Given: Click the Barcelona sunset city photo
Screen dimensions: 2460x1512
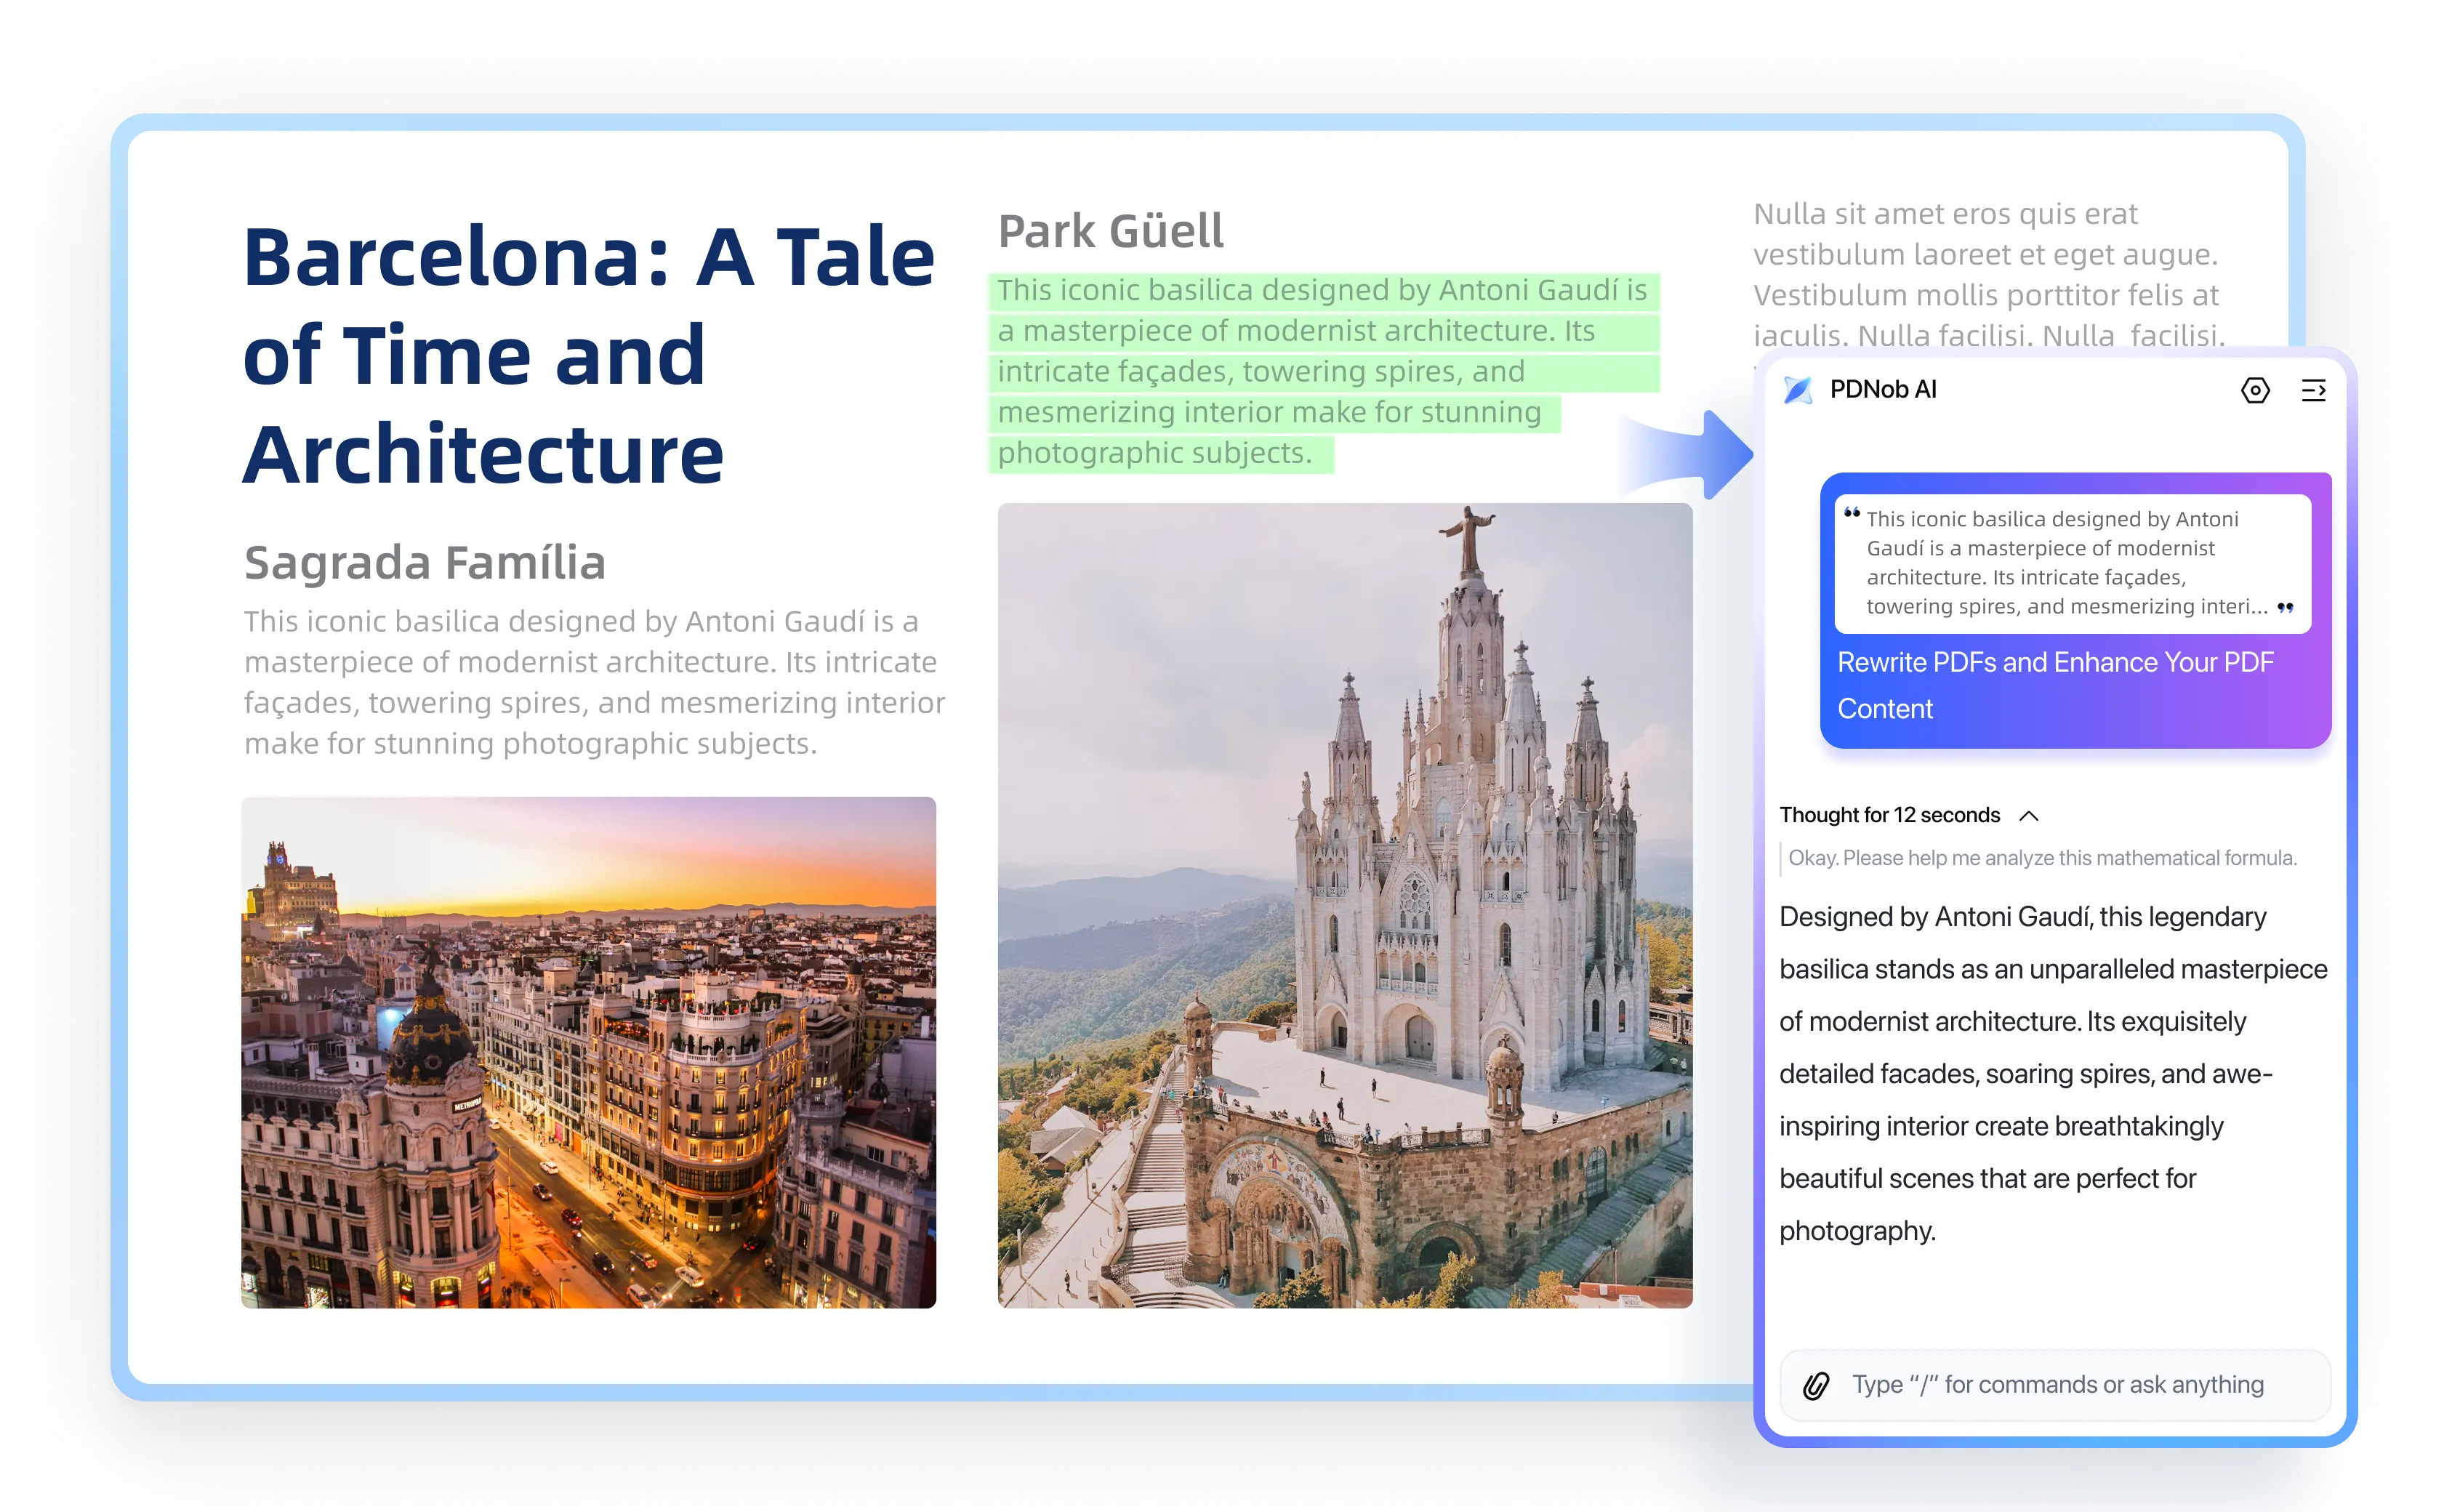Looking at the screenshot, I should point(588,1052).
